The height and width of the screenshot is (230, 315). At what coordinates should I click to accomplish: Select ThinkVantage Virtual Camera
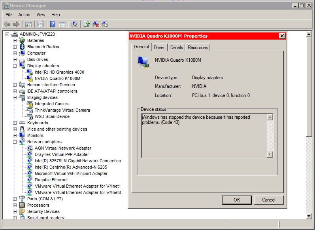click(x=62, y=110)
